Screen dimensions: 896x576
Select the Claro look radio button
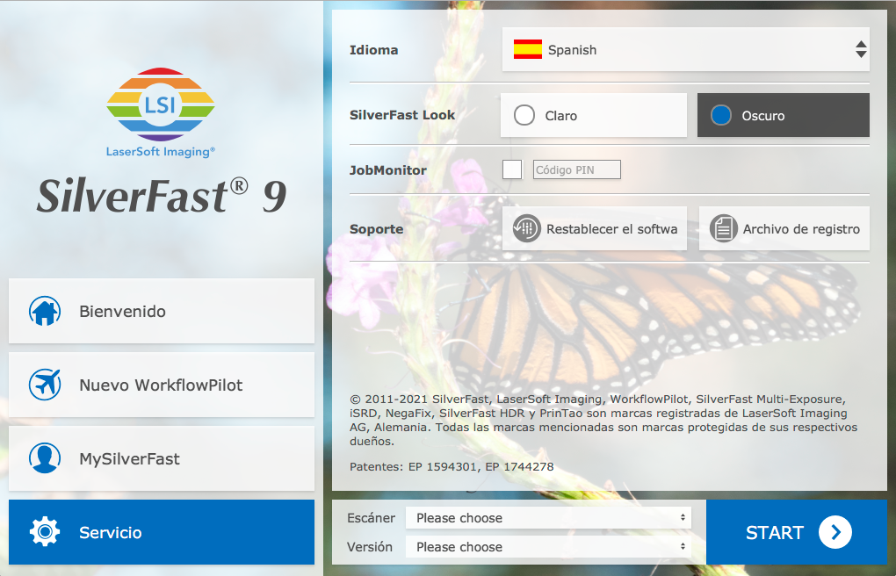(x=524, y=115)
